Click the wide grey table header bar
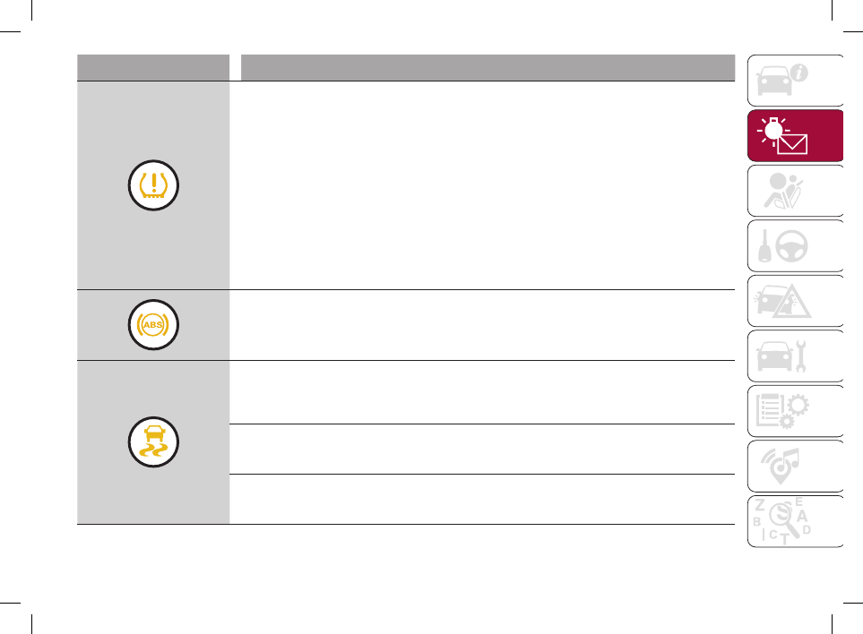Image resolution: width=863 pixels, height=634 pixels. pyautogui.click(x=488, y=68)
